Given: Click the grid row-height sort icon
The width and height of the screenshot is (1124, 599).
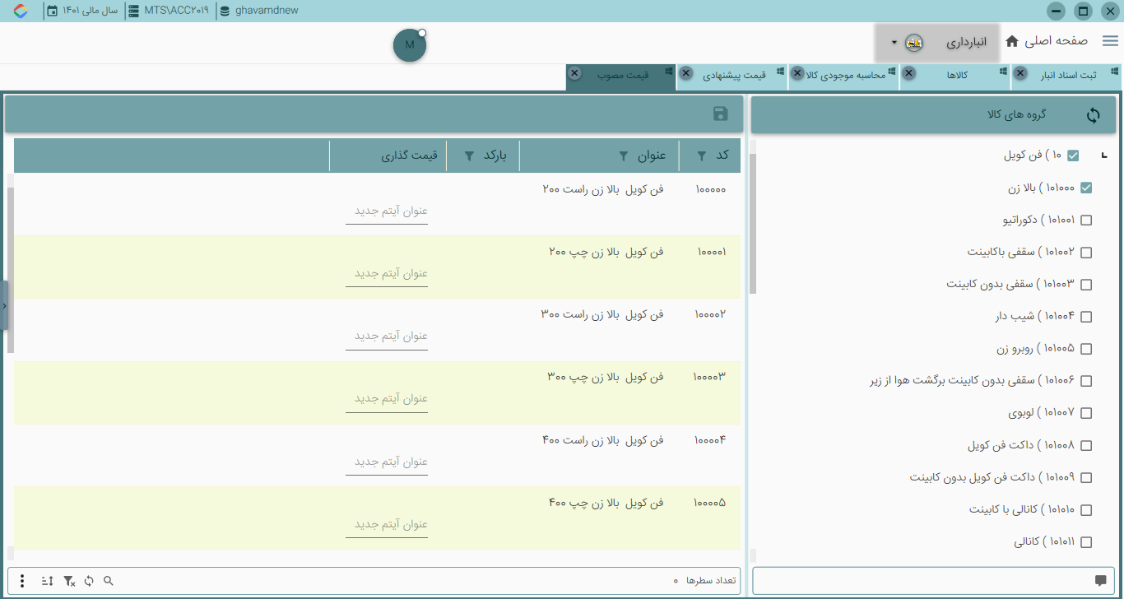Looking at the screenshot, I should click(x=47, y=581).
